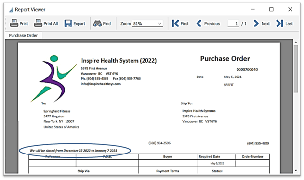
Task: Click the Print button label
Action: click(x=24, y=24)
